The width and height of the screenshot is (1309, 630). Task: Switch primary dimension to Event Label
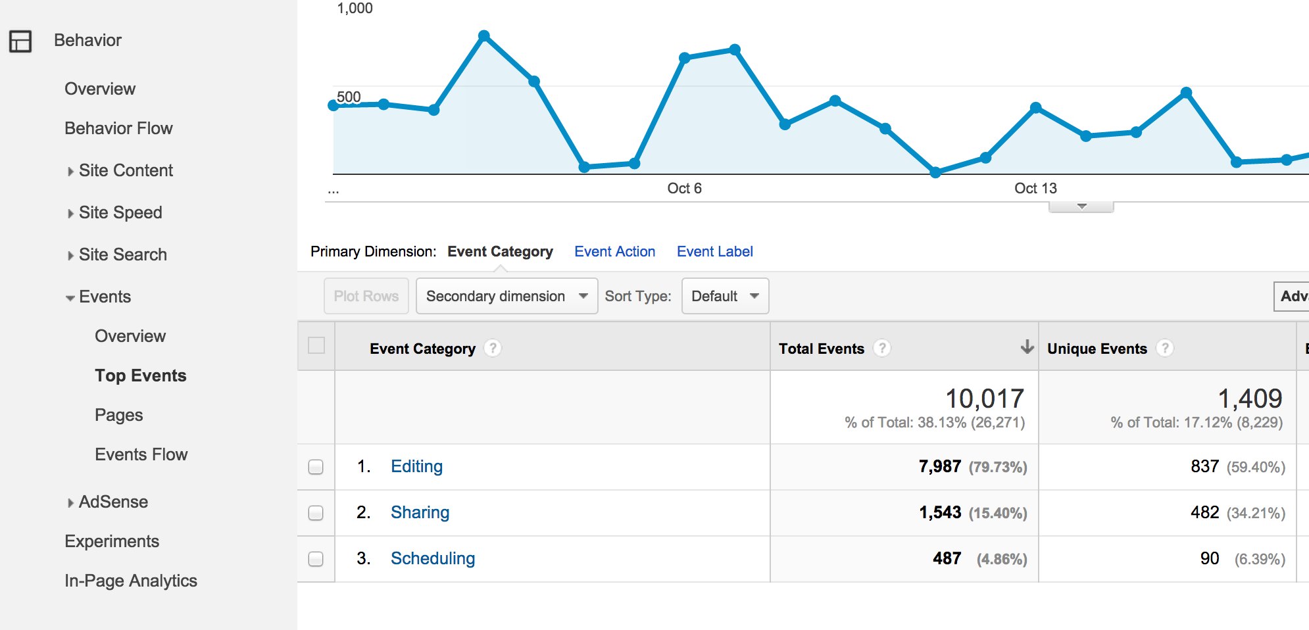point(714,251)
